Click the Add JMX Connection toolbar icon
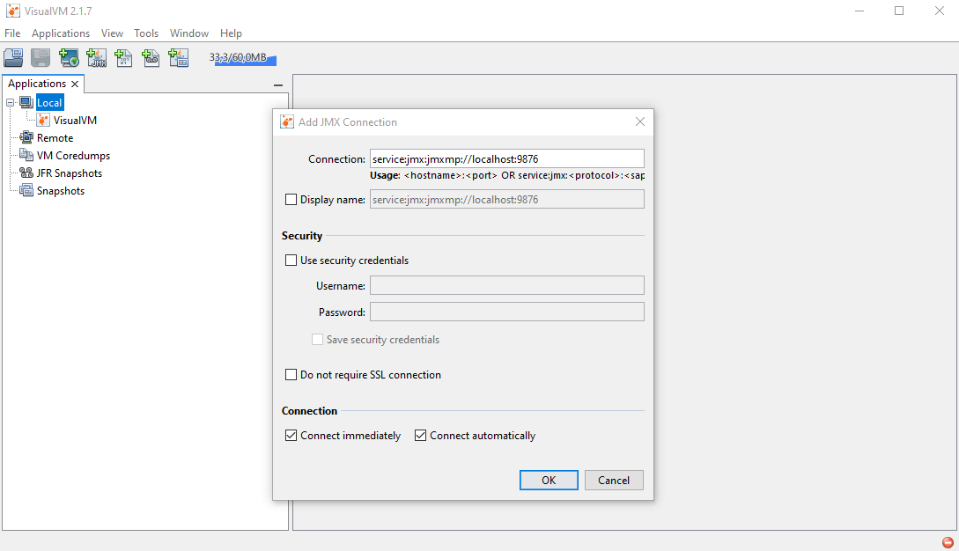Image resolution: width=959 pixels, height=551 pixels. tap(96, 58)
